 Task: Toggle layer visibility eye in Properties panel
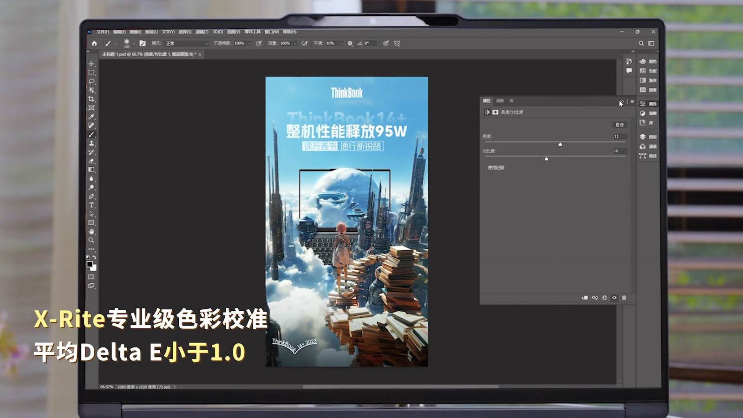point(614,298)
